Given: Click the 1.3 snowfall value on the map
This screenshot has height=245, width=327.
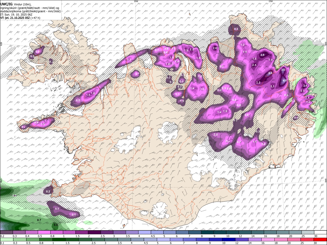Looking at the screenshot, I should (x=129, y=59).
